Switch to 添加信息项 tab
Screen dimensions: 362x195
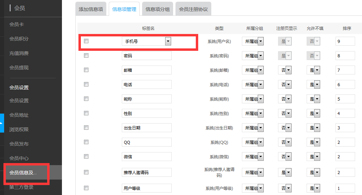(91, 9)
